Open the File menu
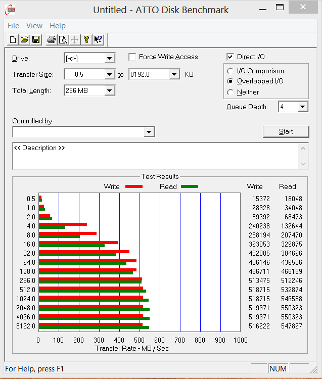This screenshot has height=379, width=322. pyautogui.click(x=14, y=26)
